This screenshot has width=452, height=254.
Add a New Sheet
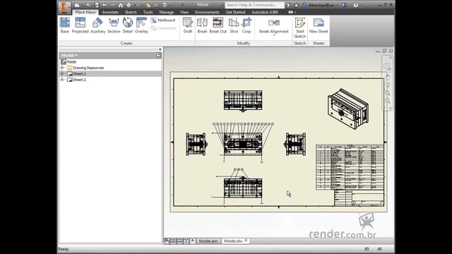[319, 25]
